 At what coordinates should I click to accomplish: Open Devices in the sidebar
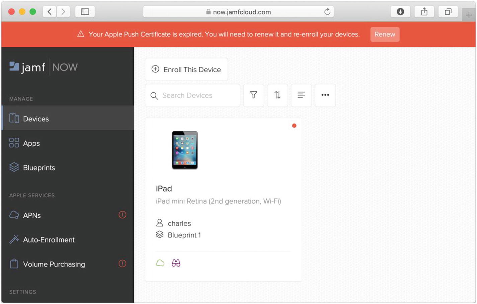[68, 119]
